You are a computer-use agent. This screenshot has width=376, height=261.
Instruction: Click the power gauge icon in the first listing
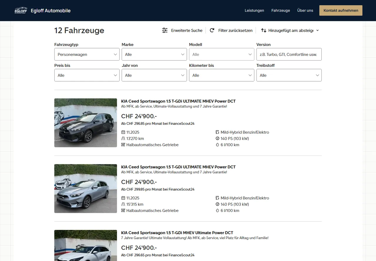217,139
